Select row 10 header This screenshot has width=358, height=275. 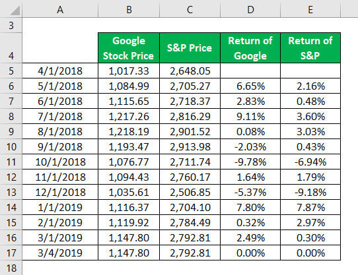tap(11, 146)
